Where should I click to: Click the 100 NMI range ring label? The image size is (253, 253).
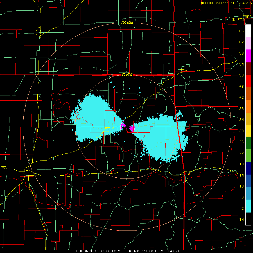click(127, 22)
